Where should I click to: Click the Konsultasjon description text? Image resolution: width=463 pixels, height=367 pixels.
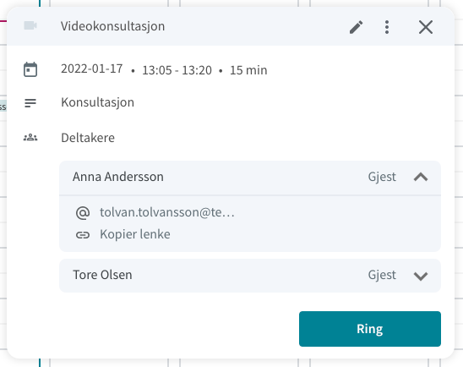point(97,102)
